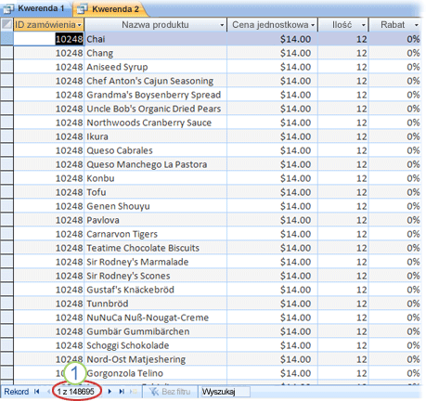Image resolution: width=426 pixels, height=401 pixels.
Task: Go to the previous record
Action: coord(48,392)
